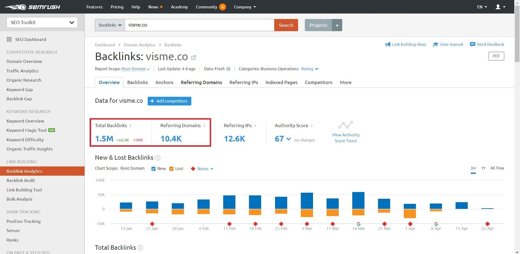Open the Backlinks search type dropdown
The image size is (520, 254).
tap(110, 25)
